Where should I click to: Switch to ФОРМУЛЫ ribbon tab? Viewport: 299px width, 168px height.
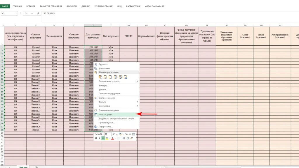click(72, 6)
